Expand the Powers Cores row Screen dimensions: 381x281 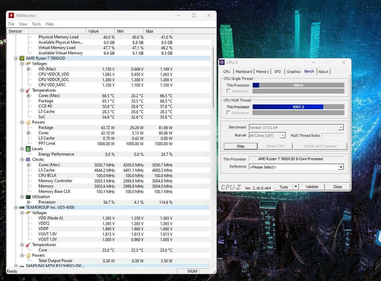(x=28, y=133)
